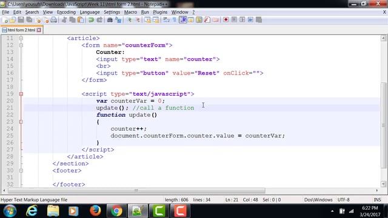Open the View menu
The image size is (388, 218).
pos(48,12)
